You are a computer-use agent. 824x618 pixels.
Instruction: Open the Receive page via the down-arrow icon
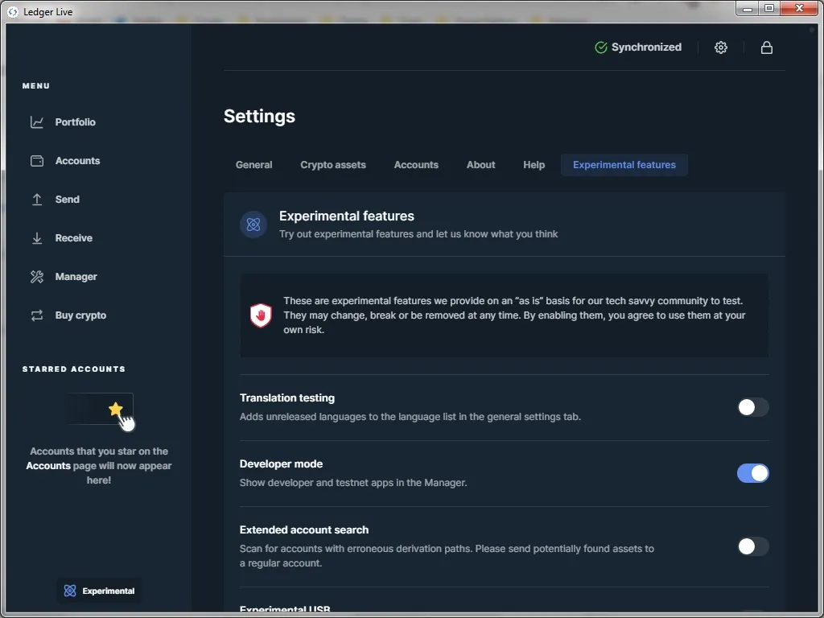[x=37, y=237]
